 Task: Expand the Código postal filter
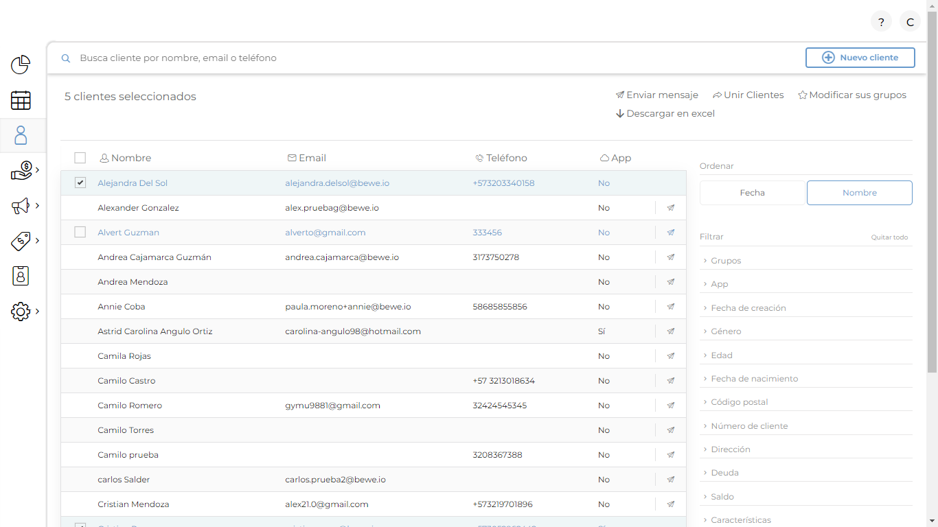(x=805, y=402)
